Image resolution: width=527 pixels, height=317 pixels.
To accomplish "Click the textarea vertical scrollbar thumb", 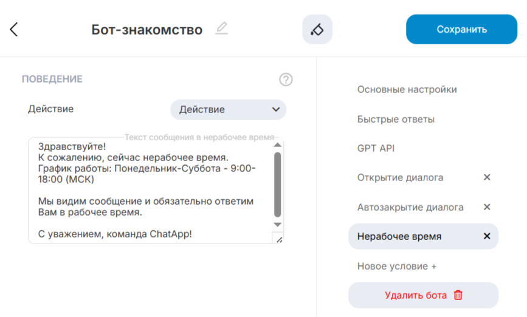I will point(278,183).
